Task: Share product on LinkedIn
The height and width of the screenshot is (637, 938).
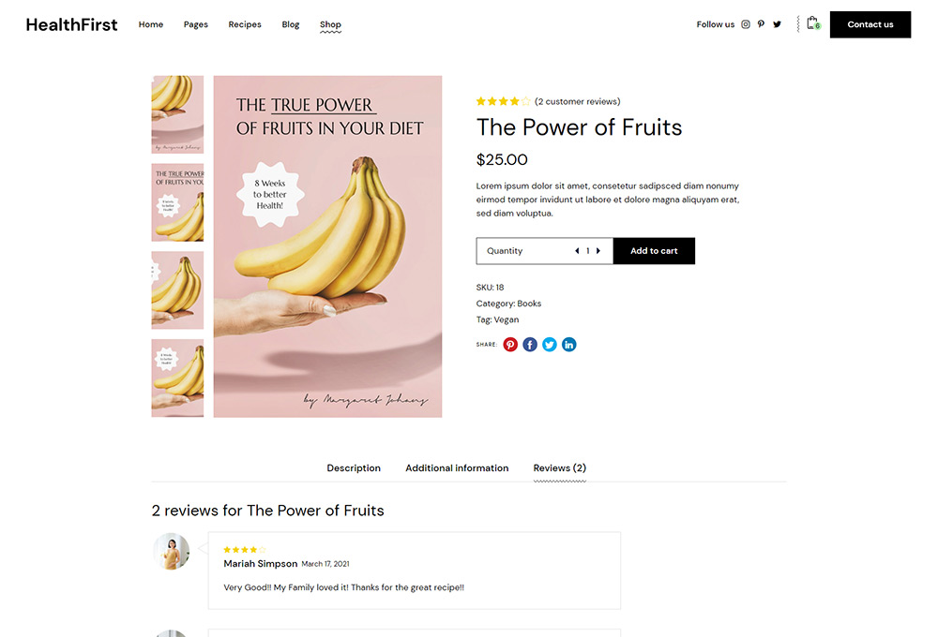Action: (569, 345)
